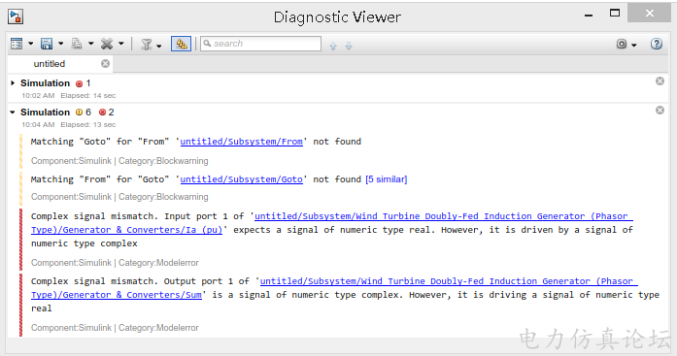Image resolution: width=677 pixels, height=356 pixels.
Task: Click the copy diagnostics icon
Action: [x=77, y=44]
